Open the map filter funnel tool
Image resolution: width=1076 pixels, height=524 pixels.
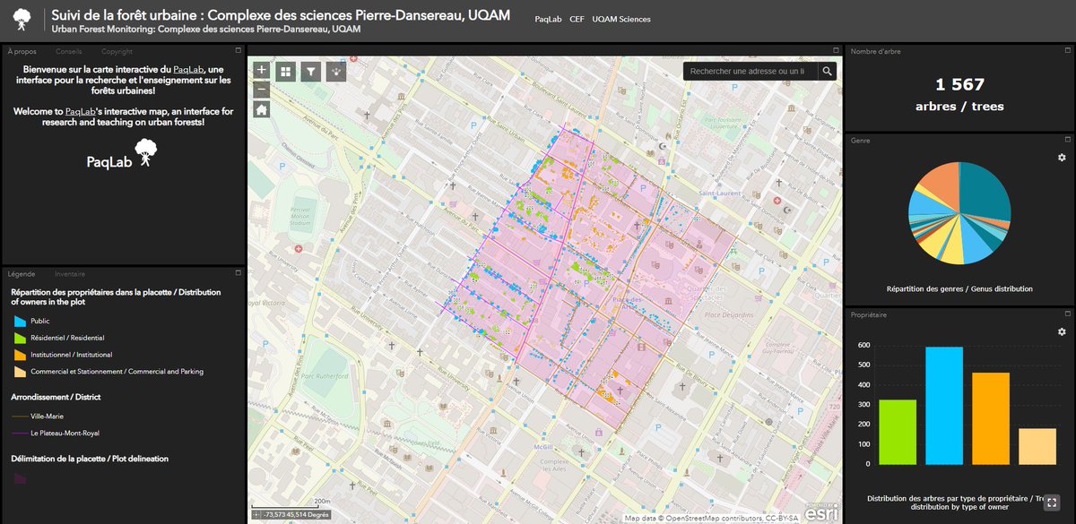point(311,72)
